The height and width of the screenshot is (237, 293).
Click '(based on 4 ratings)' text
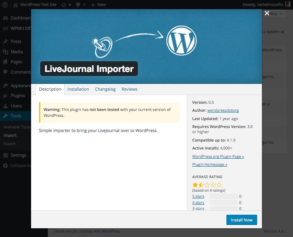[209, 190]
